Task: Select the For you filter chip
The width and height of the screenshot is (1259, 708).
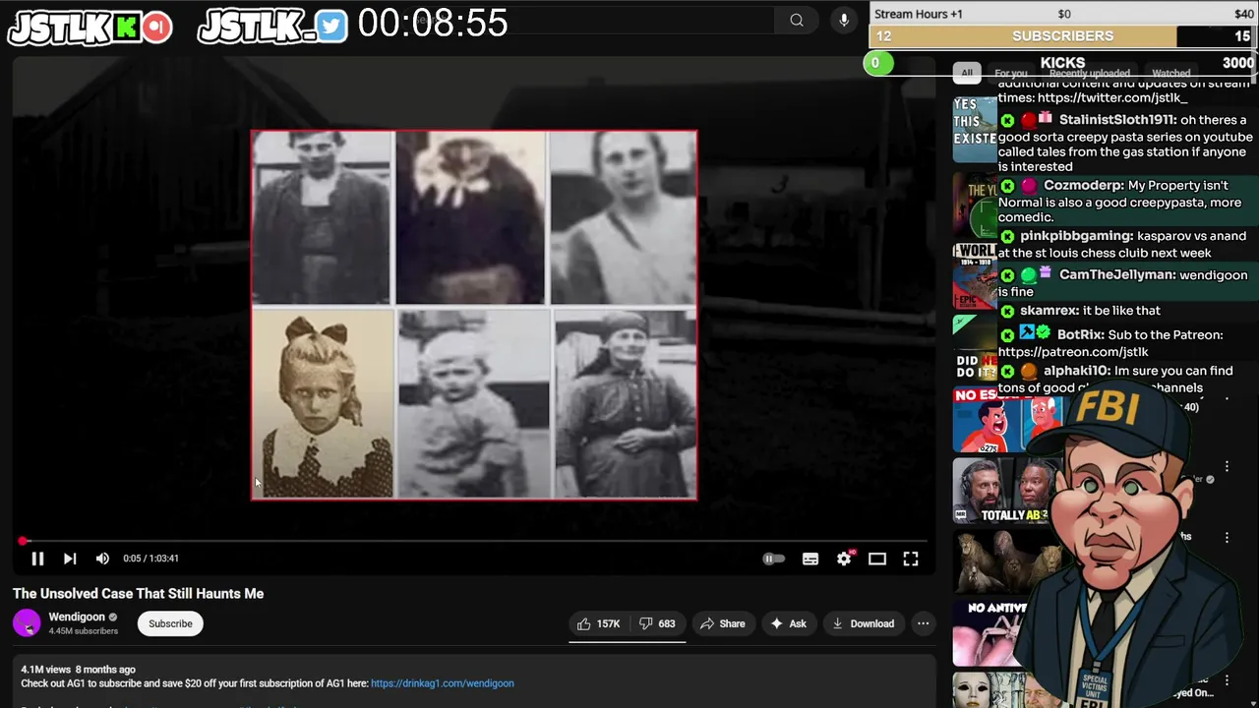Action: coord(1010,73)
